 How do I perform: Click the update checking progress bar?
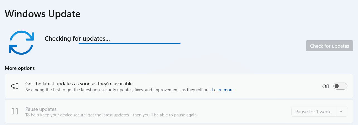point(130,44)
